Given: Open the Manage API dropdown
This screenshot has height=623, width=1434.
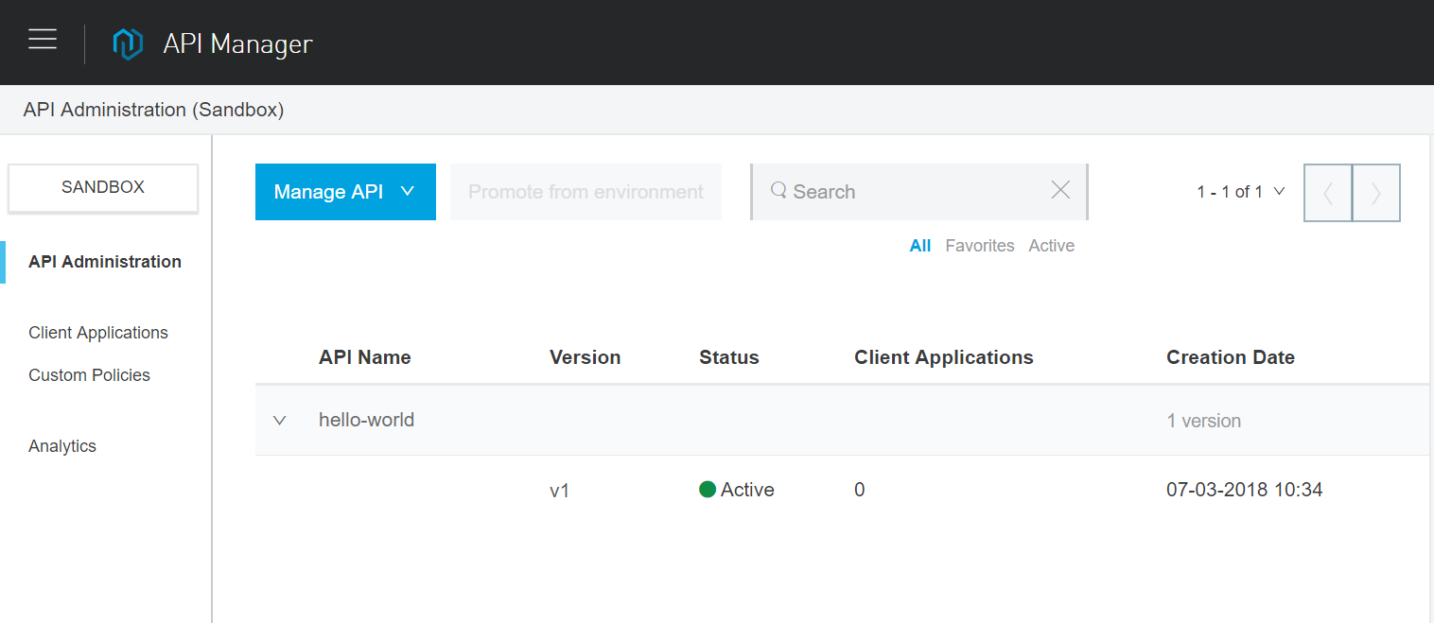Looking at the screenshot, I should [x=344, y=191].
